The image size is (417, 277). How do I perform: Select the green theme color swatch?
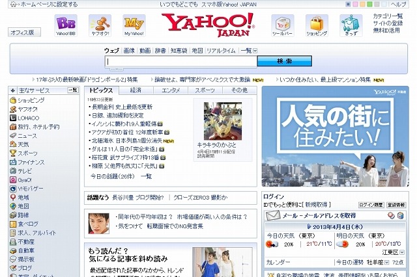[369, 5]
